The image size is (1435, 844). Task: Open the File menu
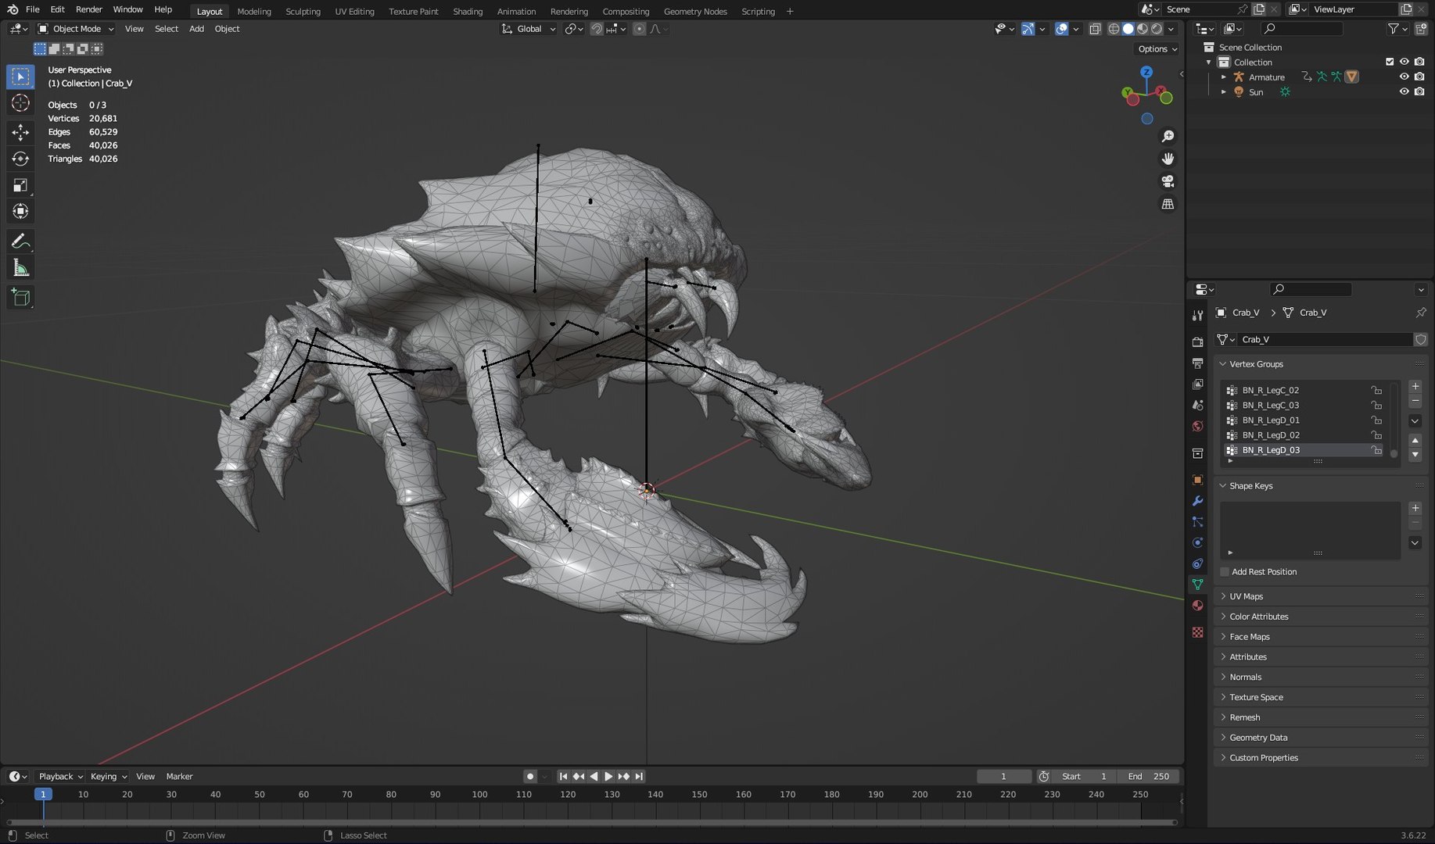[32, 9]
